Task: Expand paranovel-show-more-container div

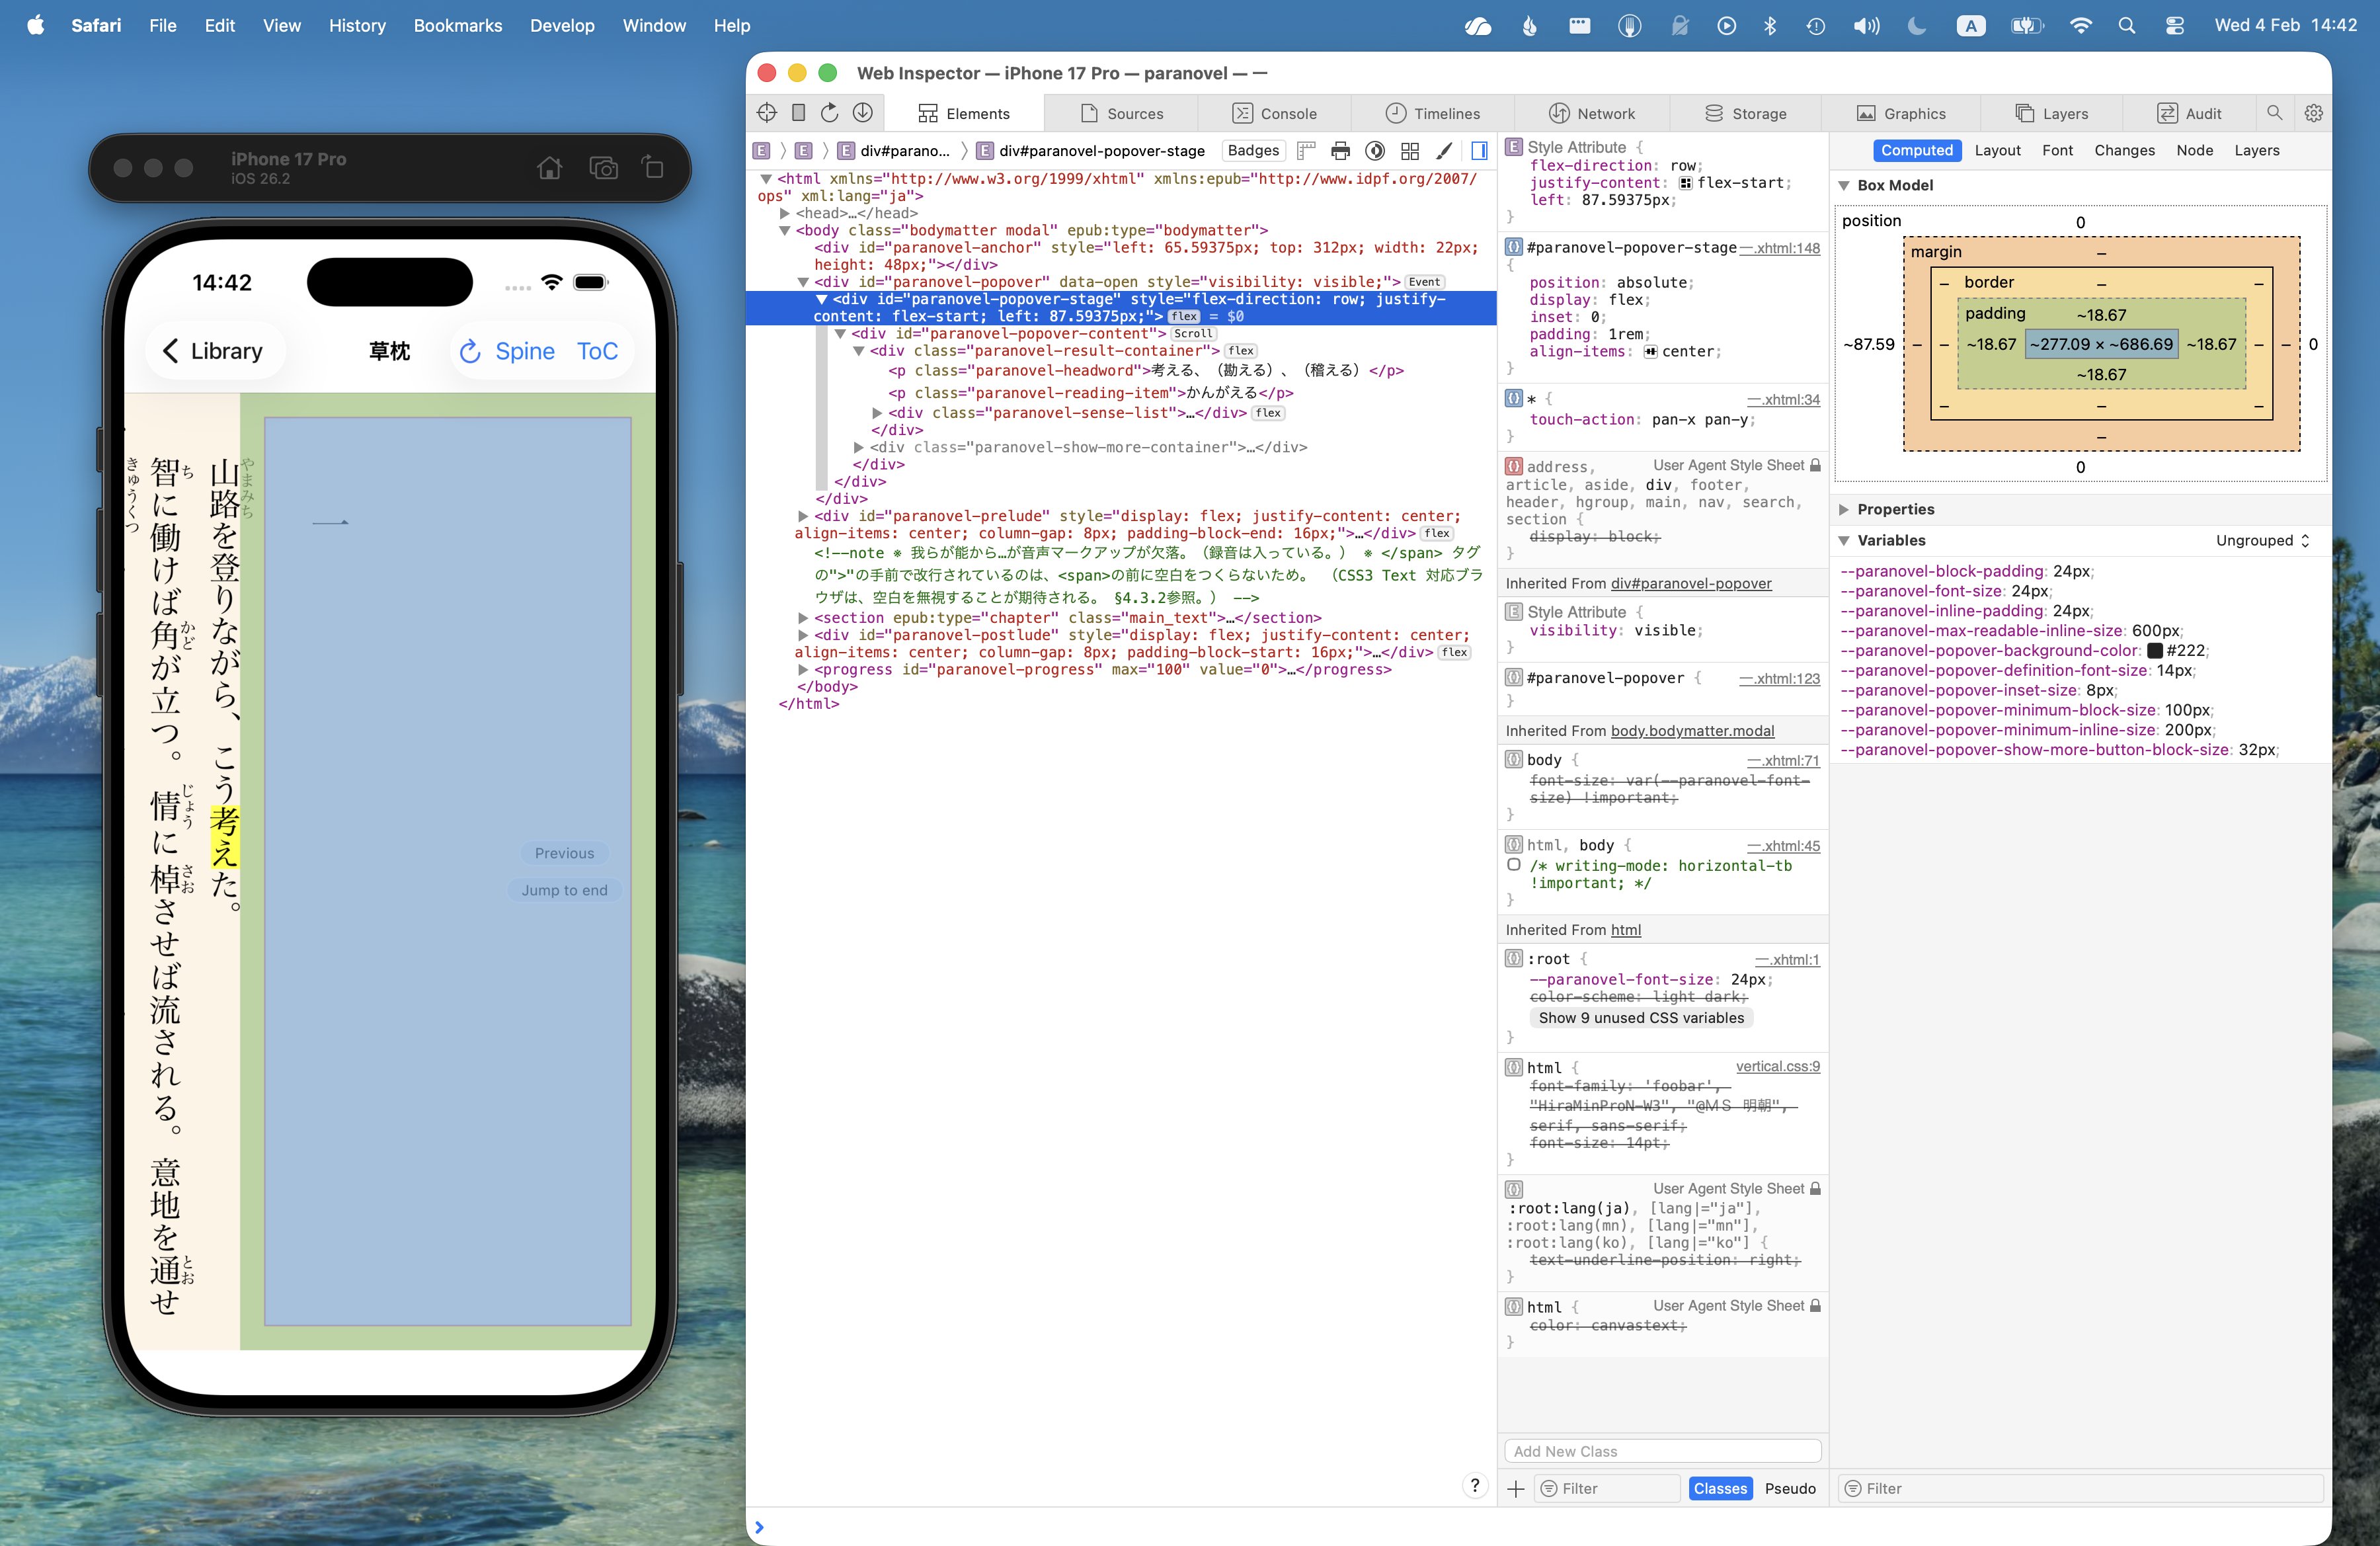Action: click(858, 447)
